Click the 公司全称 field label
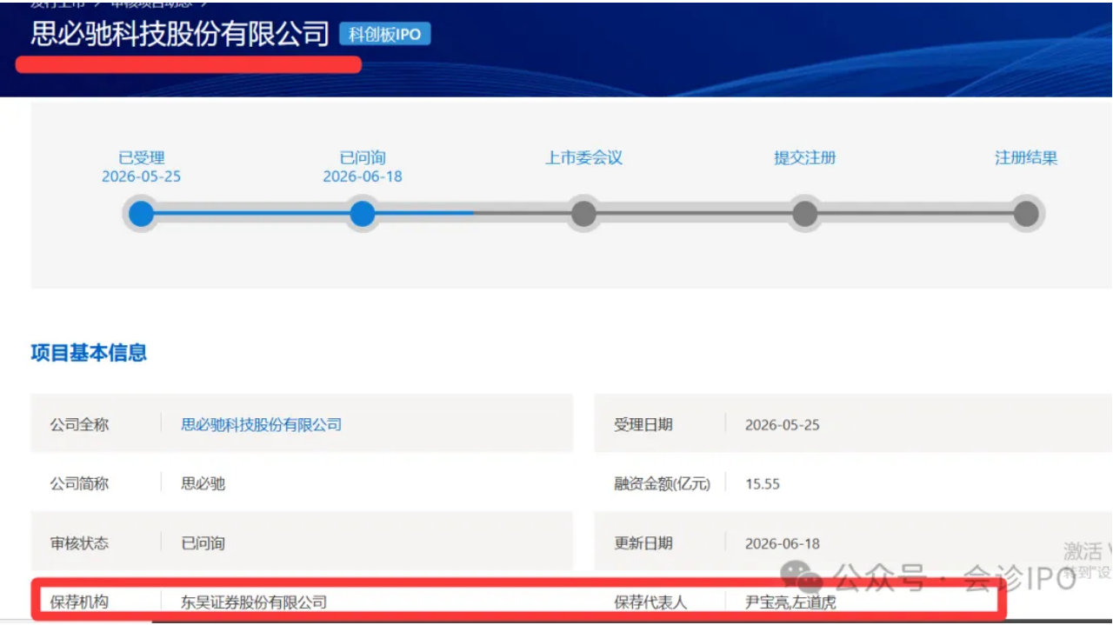 (x=79, y=425)
